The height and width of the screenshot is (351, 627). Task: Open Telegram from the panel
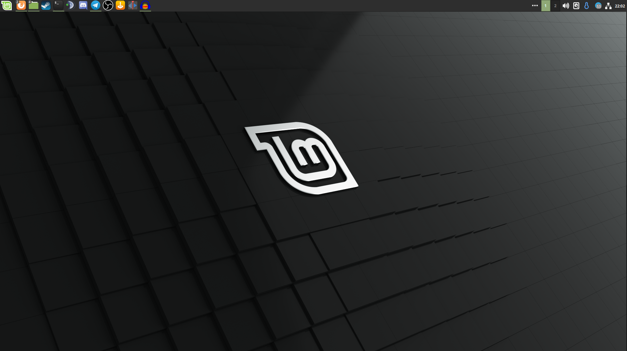point(96,6)
